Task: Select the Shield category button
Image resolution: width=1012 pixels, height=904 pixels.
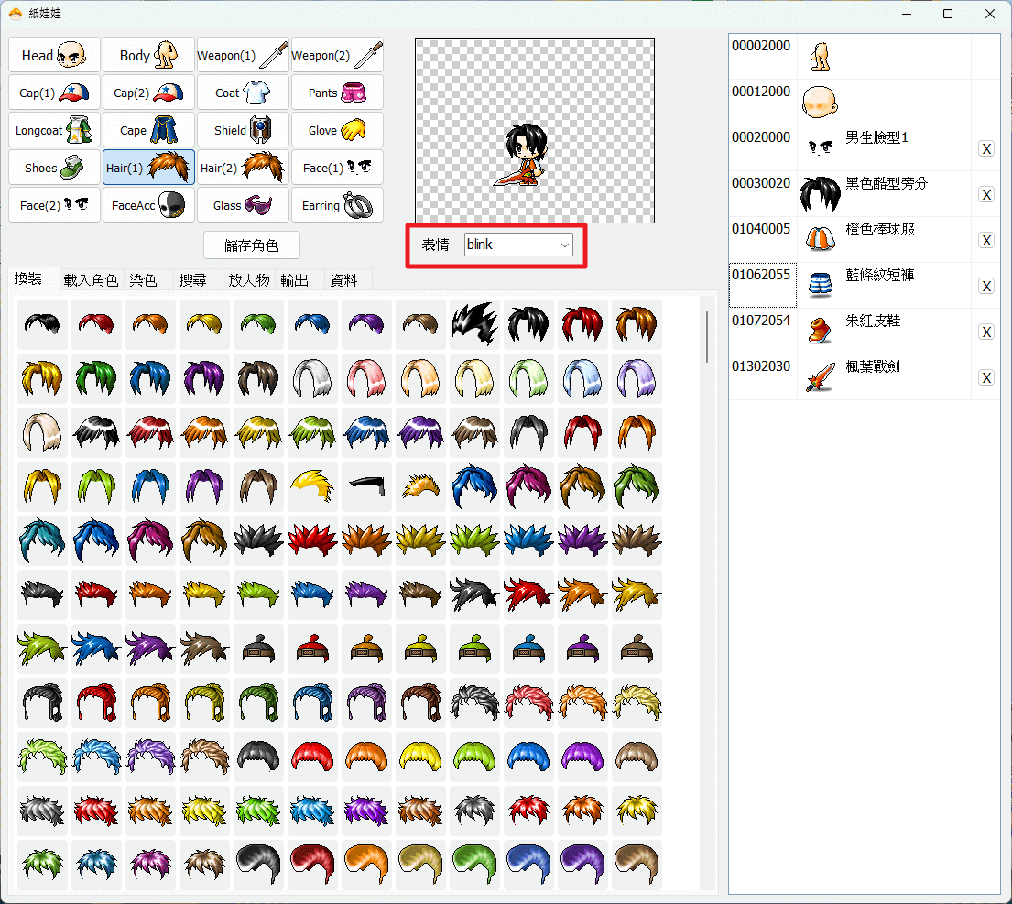Action: (243, 130)
